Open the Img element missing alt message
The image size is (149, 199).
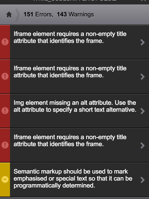(75, 106)
